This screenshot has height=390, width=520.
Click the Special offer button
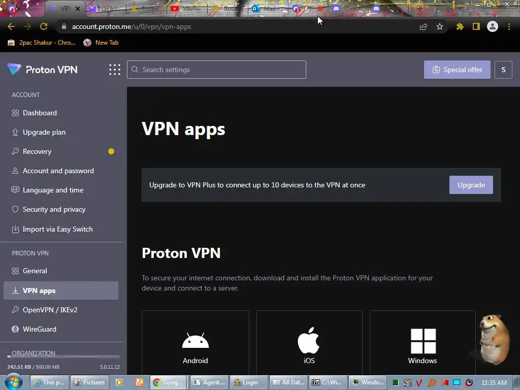click(457, 70)
